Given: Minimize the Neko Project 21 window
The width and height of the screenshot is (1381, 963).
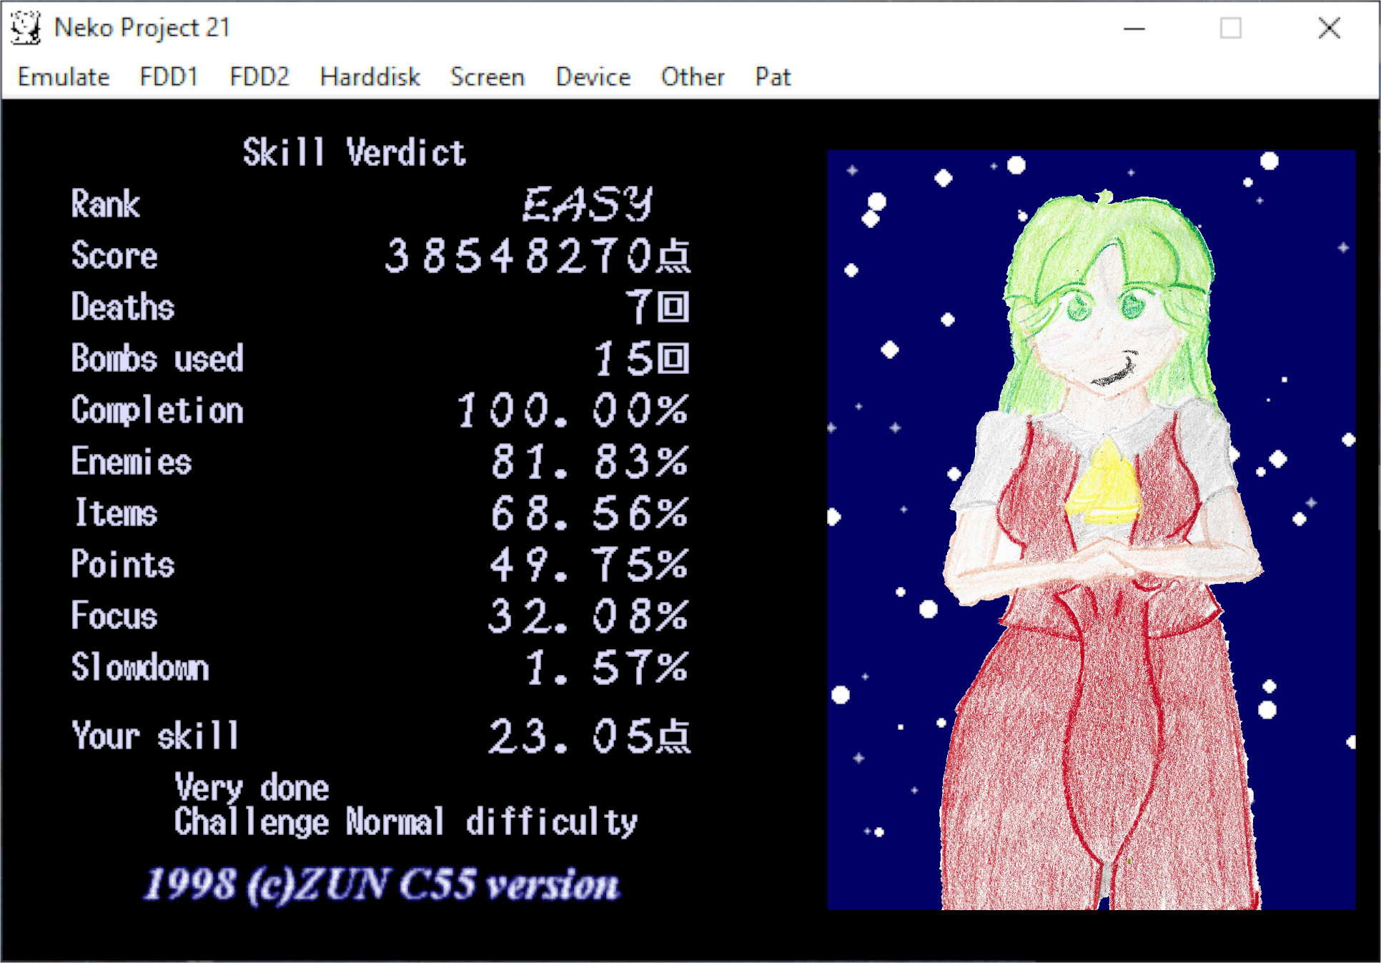Looking at the screenshot, I should [1134, 28].
